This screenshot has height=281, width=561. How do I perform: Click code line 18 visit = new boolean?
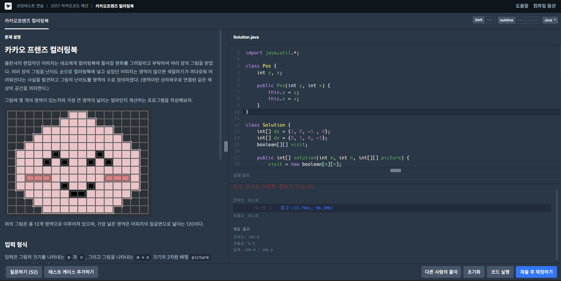point(305,164)
